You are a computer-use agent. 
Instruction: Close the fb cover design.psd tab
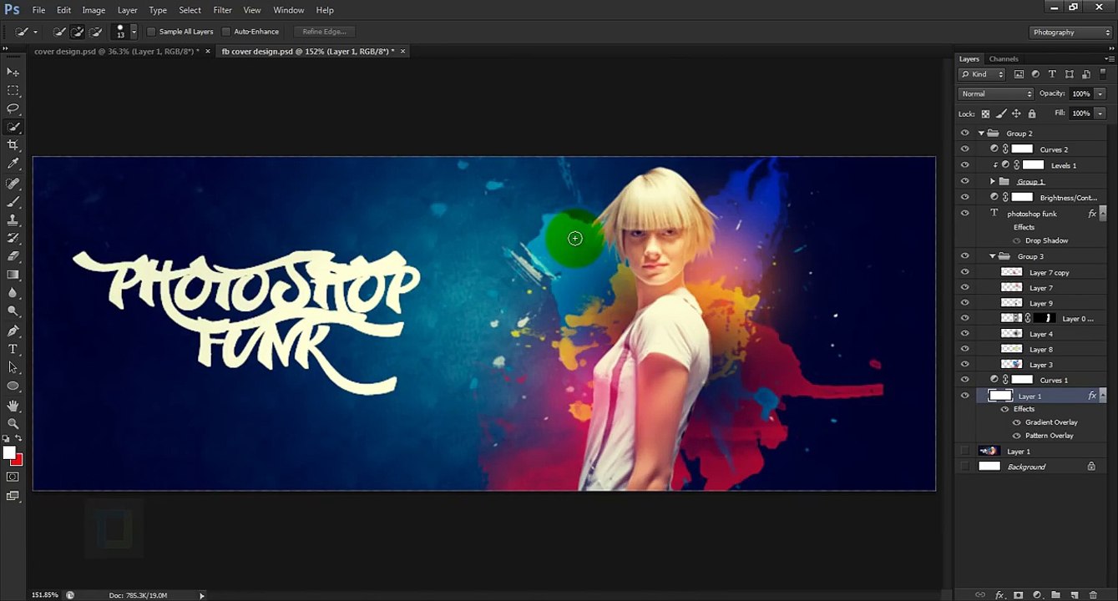(403, 51)
